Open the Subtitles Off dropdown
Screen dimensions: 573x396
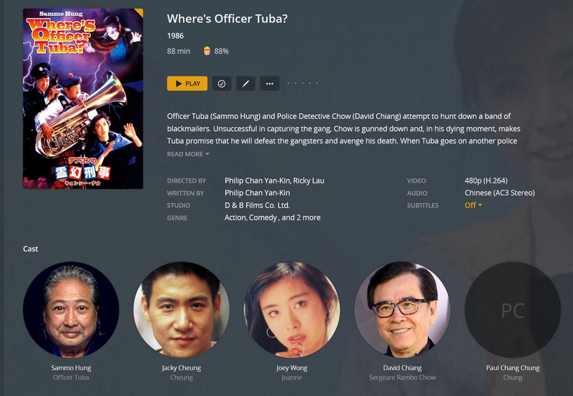tap(473, 205)
